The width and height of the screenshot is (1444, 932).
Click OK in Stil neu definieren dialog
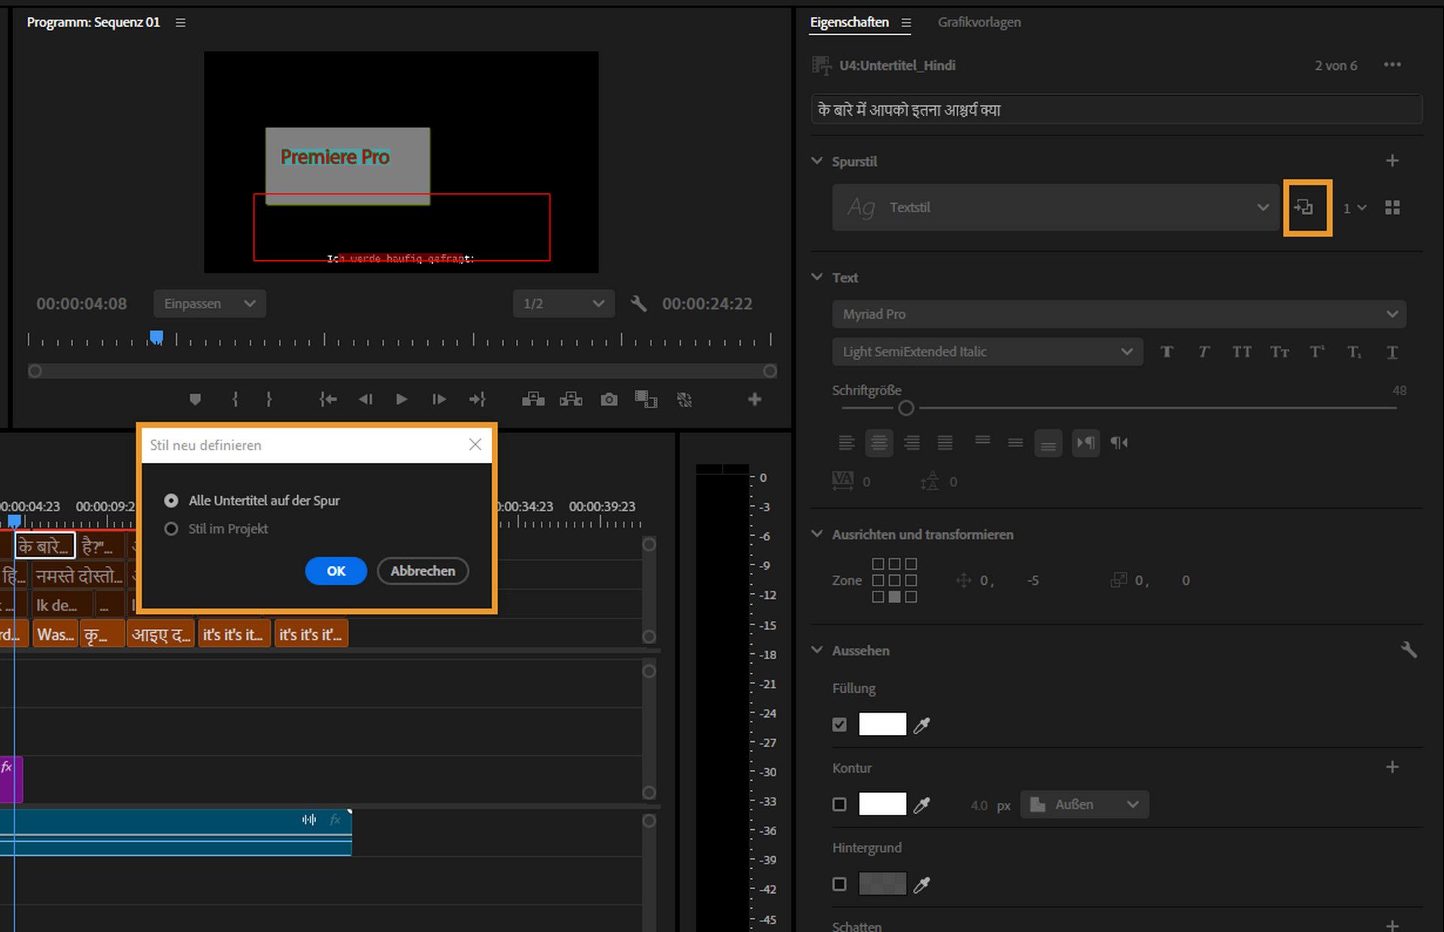click(335, 570)
